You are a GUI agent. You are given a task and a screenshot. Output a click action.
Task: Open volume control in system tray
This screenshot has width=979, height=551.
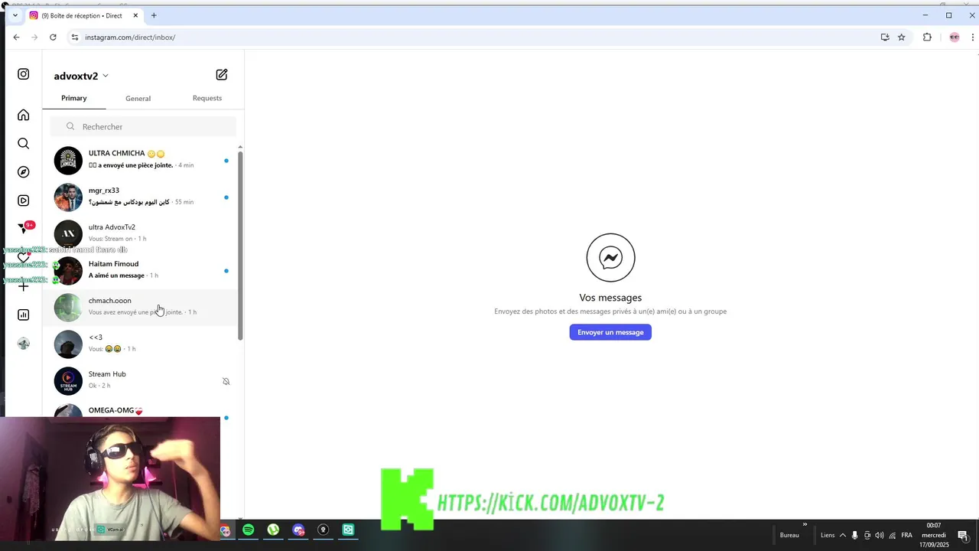879,535
